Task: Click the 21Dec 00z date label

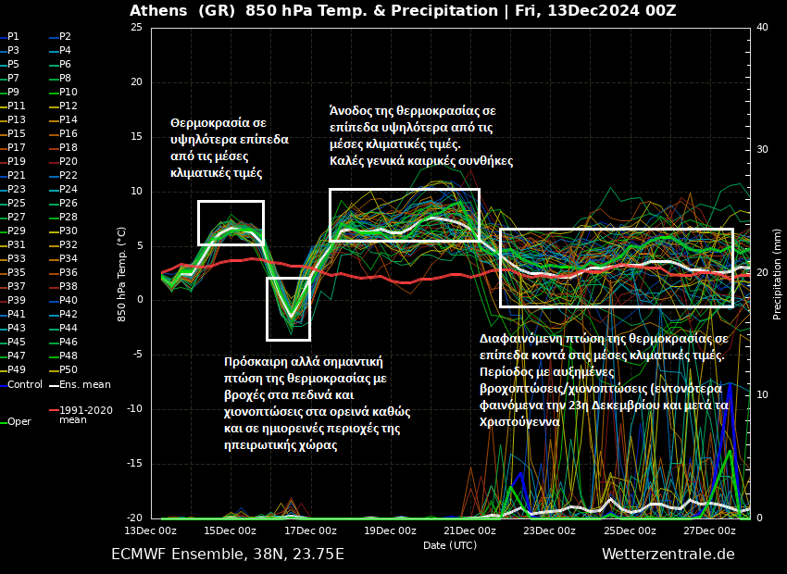Action: click(x=469, y=530)
